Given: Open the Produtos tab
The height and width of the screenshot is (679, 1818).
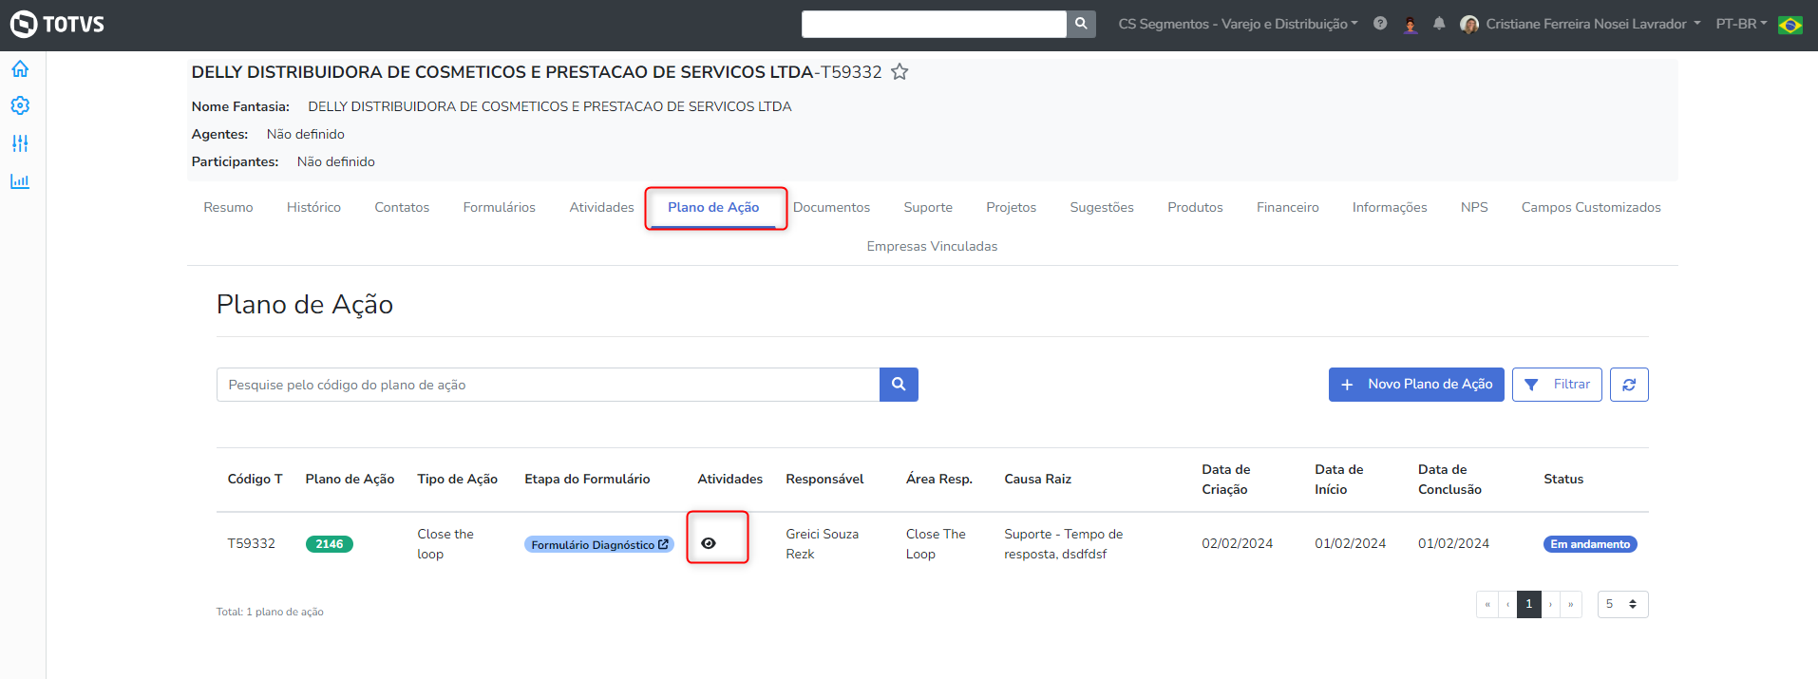Looking at the screenshot, I should [1195, 207].
